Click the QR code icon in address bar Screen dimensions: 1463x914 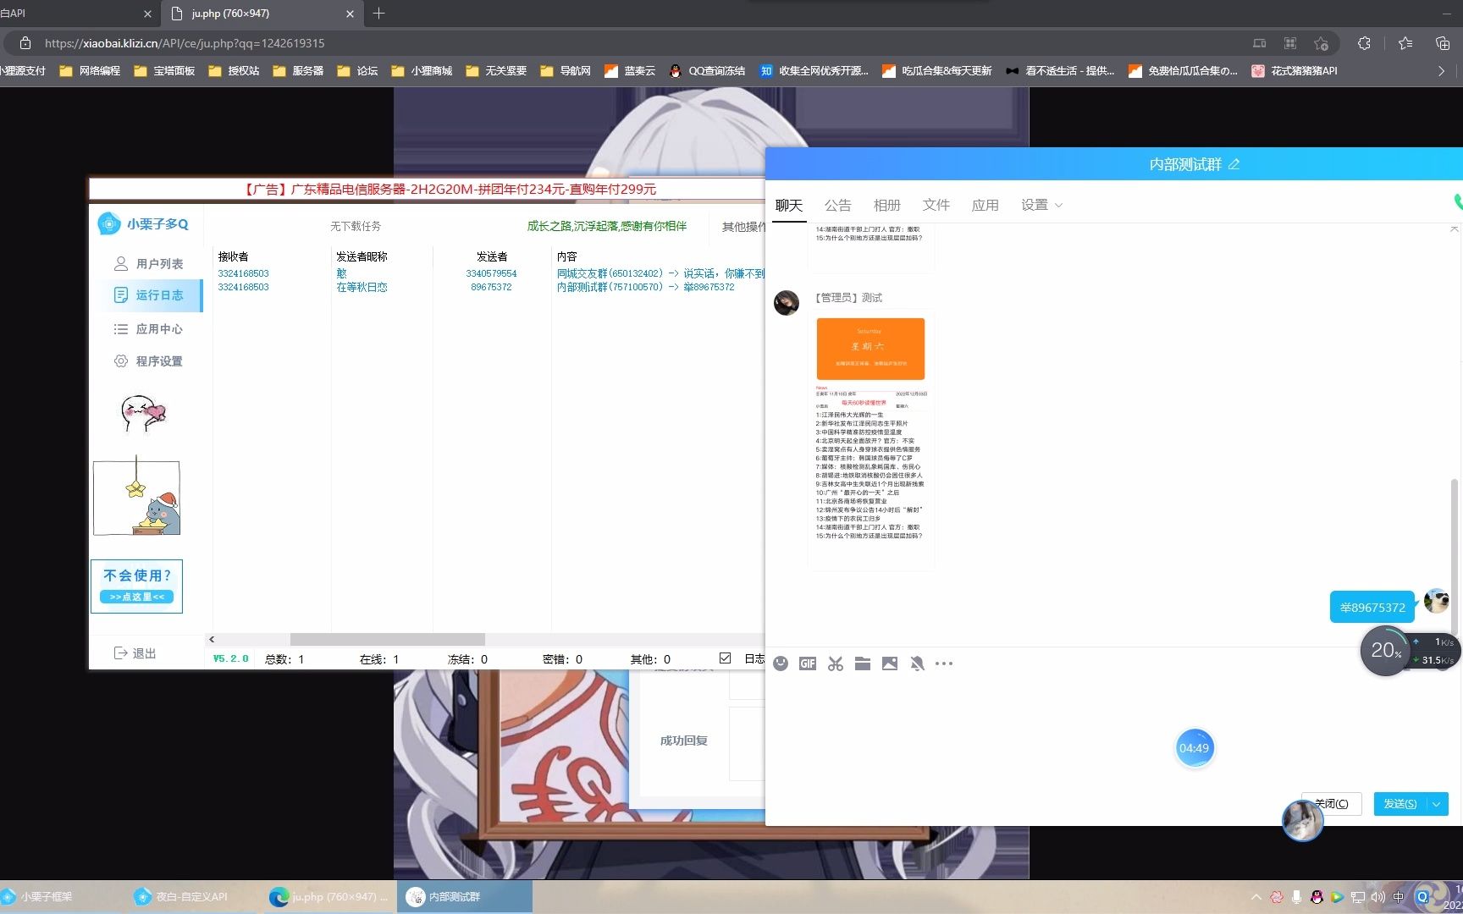[1290, 43]
